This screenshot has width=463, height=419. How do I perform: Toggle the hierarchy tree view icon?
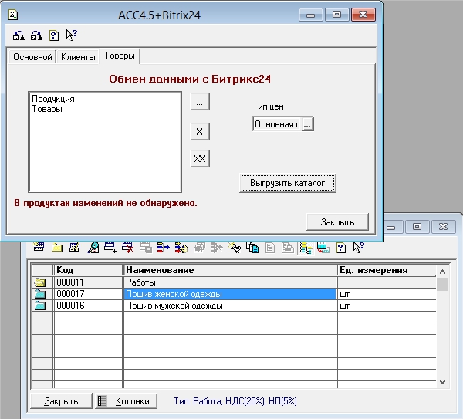pos(306,248)
